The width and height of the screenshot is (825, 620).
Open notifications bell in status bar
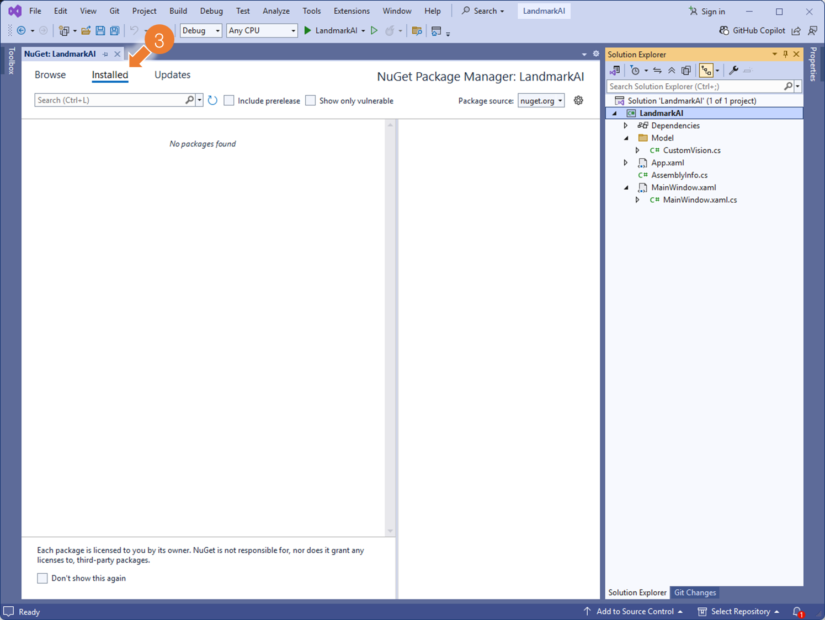click(x=797, y=612)
